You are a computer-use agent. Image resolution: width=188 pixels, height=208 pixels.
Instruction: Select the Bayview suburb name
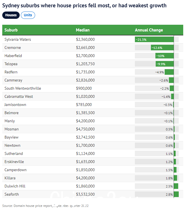pos(12,137)
